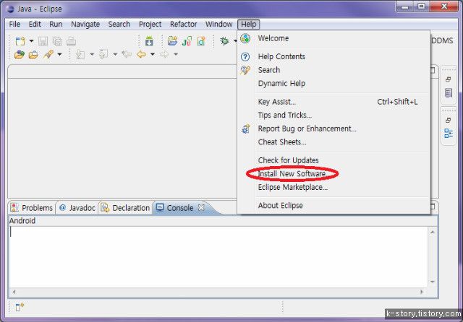
Task: Click the New wizard icon
Action: pos(20,41)
